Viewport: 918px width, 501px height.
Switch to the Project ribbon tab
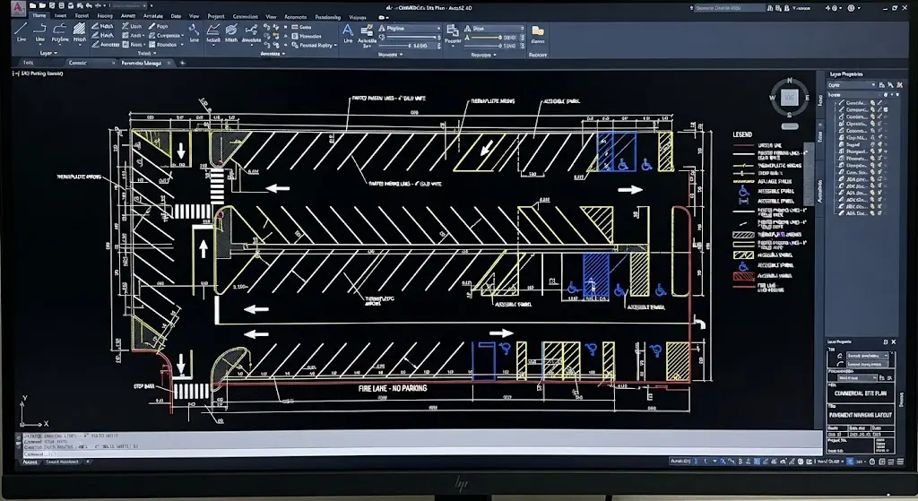[x=216, y=16]
